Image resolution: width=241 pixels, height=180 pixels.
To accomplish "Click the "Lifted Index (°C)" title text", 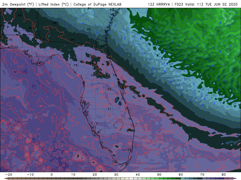I will click(x=54, y=4).
